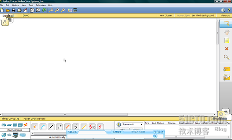Image resolution: width=232 pixels, height=140 pixels.
Task: Click the Add Simple PDU envelope icon
Action: pyautogui.click(x=227, y=69)
